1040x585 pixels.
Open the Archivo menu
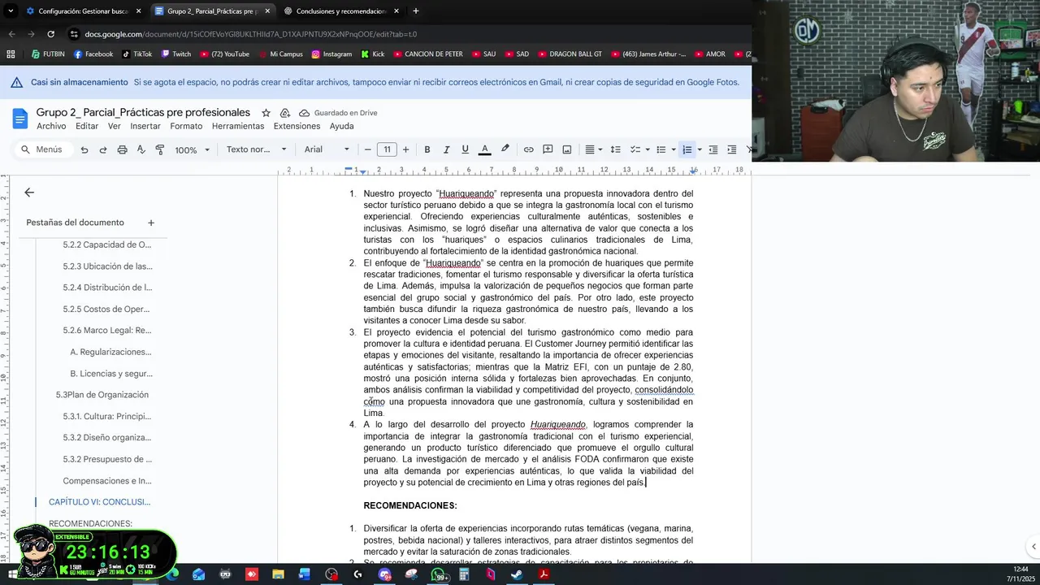(51, 126)
